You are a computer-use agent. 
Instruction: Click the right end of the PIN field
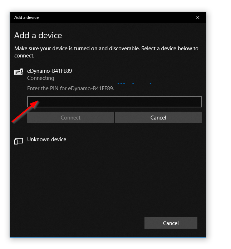[195, 102]
